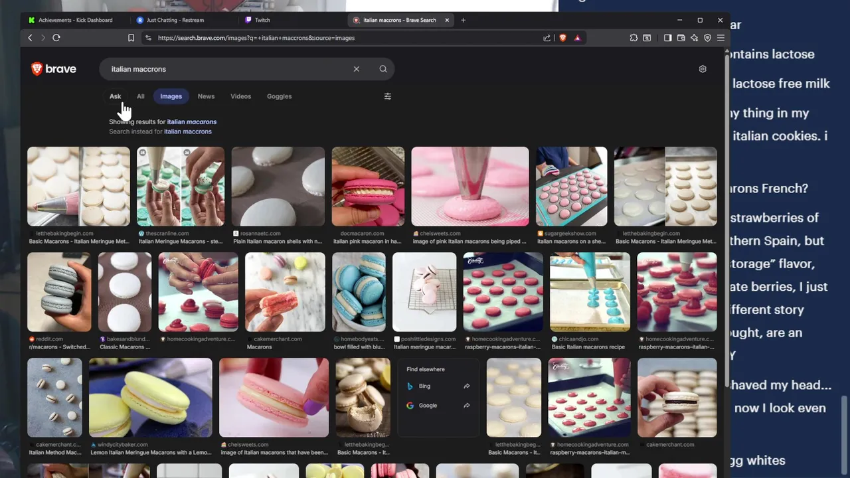Select the Videos tab
Viewport: 850px width, 478px height.
coord(240,96)
